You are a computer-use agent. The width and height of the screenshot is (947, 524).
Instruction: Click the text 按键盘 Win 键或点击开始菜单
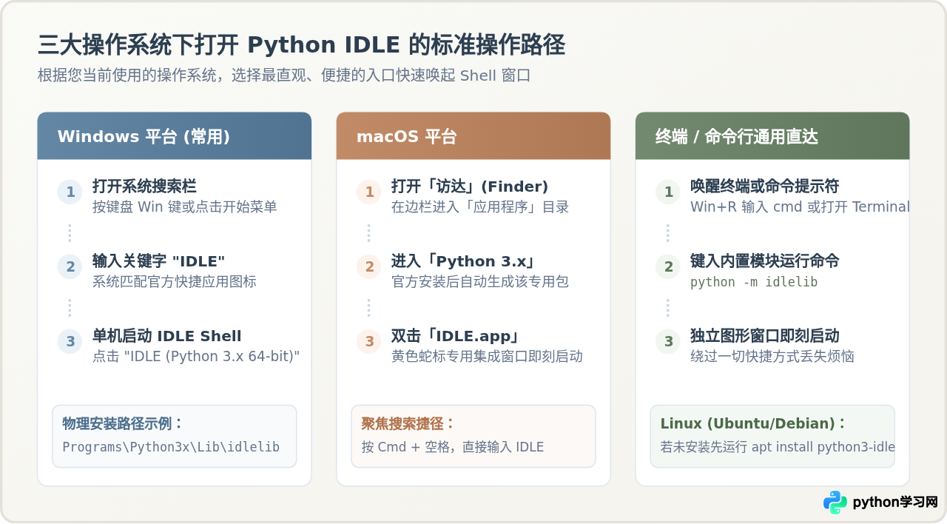pyautogui.click(x=184, y=207)
